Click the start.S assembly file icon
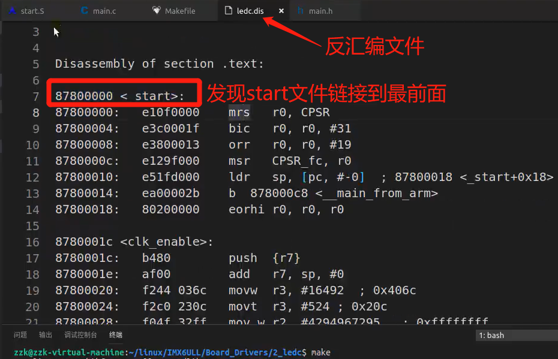The width and height of the screenshot is (558, 359). (x=13, y=10)
